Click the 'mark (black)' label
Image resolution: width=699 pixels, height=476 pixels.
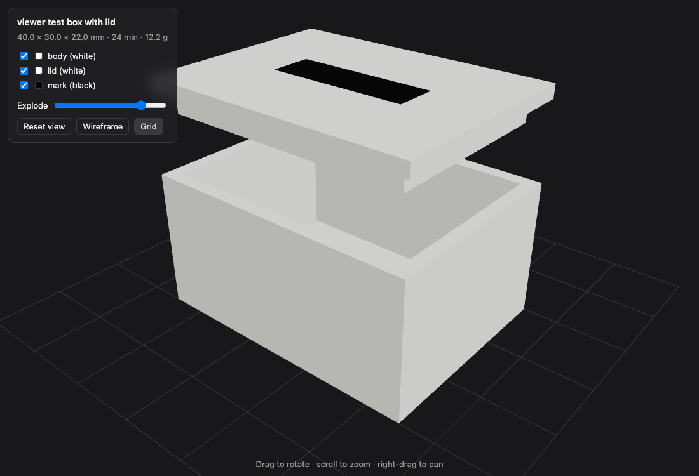71,86
